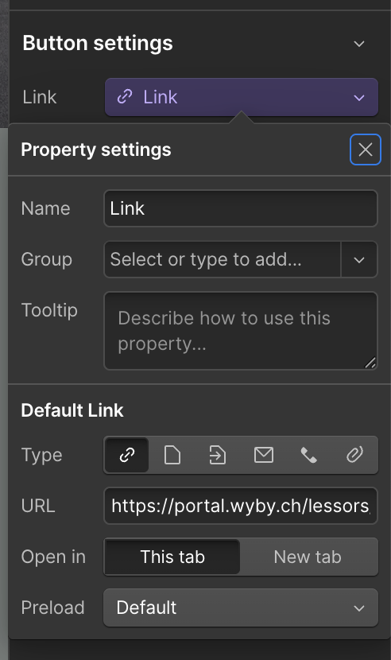Click the Group select or type field
Viewport: 391px width, 660px height.
pyautogui.click(x=223, y=259)
